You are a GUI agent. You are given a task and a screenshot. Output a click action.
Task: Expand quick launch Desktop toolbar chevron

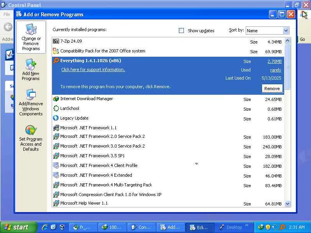(x=247, y=226)
